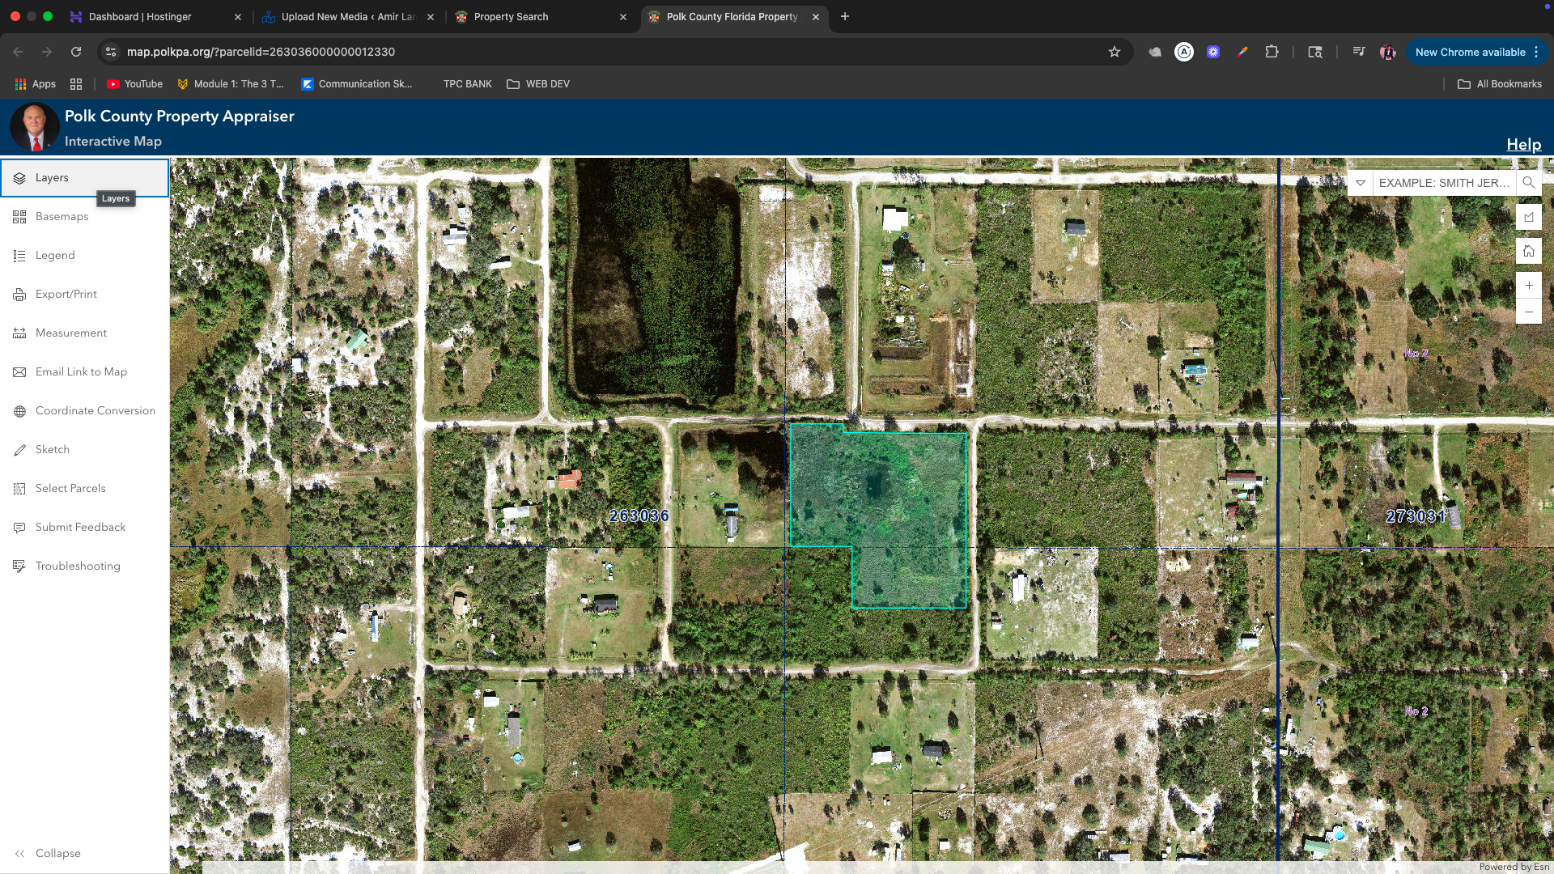Open the Sketch drawing tool
This screenshot has height=874, width=1554.
[x=52, y=450]
